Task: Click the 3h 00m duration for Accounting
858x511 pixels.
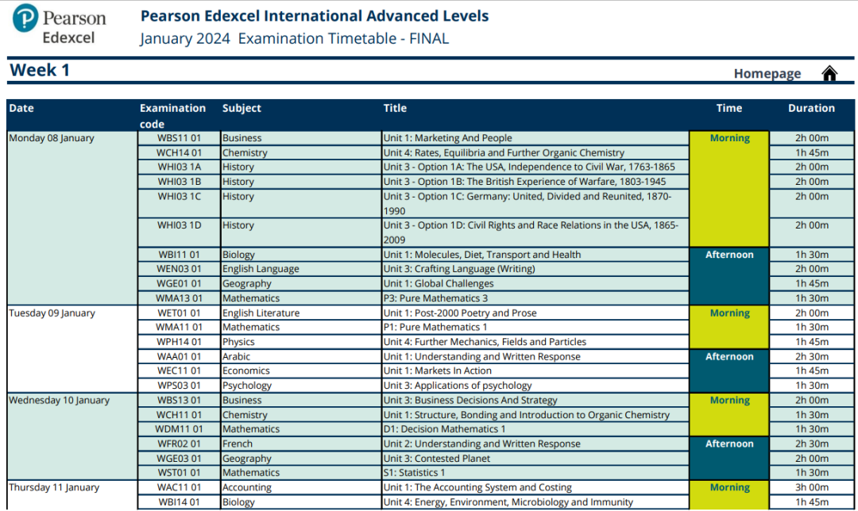Action: [811, 487]
